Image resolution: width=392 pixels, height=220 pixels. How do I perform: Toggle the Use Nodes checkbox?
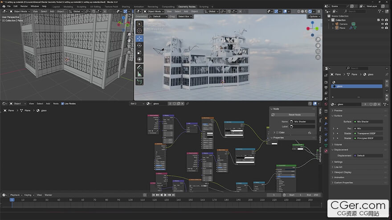63,104
